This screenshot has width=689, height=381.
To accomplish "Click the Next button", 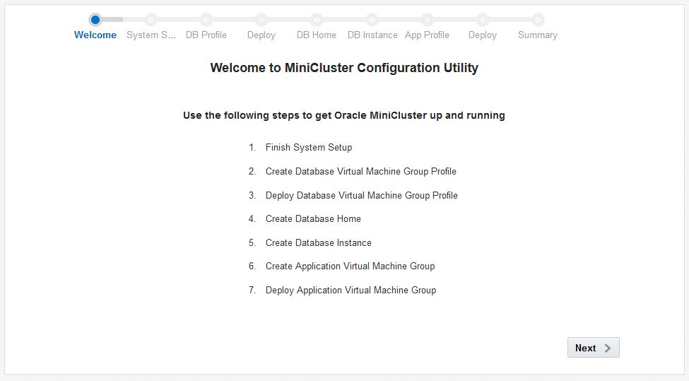I will (x=593, y=348).
